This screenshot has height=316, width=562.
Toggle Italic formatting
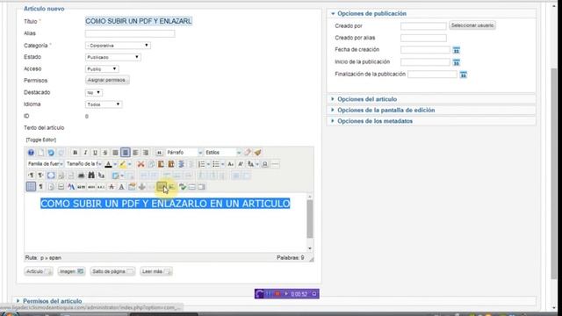(x=85, y=153)
